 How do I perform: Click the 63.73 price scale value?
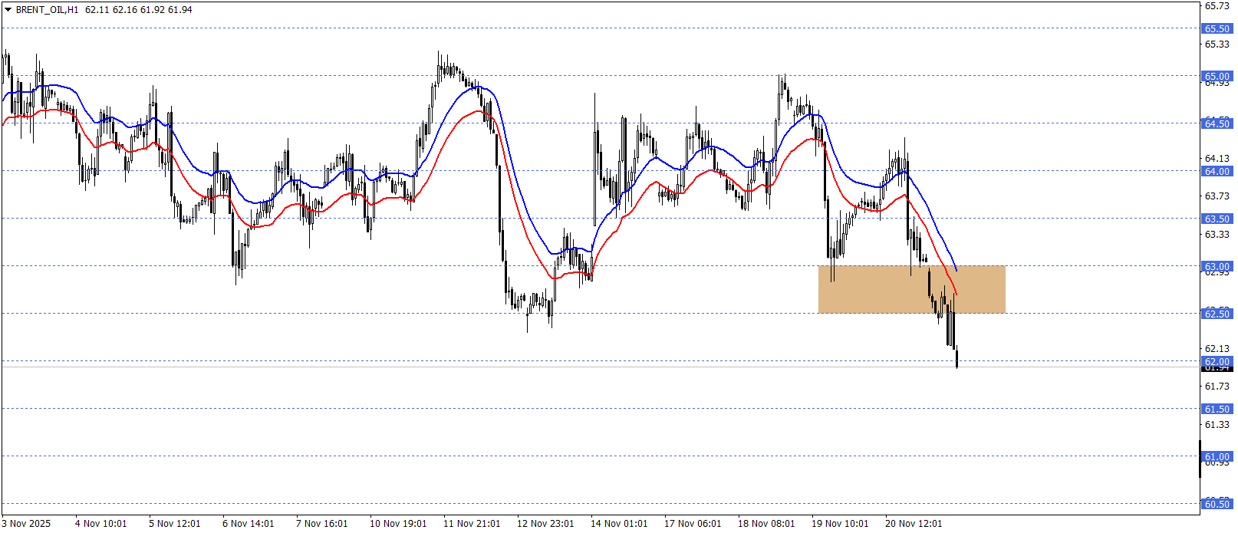1217,196
